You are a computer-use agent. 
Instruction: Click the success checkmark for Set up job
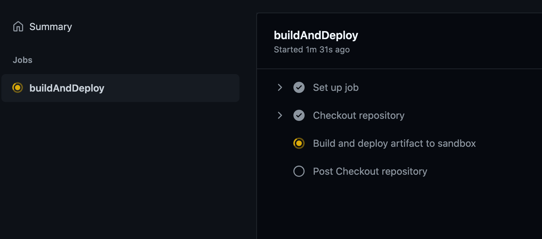click(x=299, y=87)
